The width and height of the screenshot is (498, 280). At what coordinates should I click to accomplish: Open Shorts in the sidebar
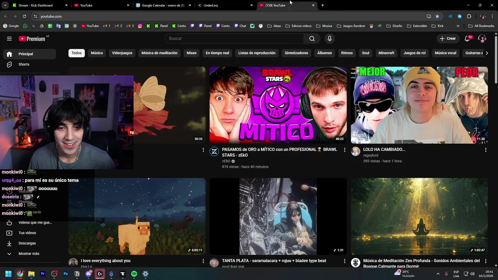(30, 64)
